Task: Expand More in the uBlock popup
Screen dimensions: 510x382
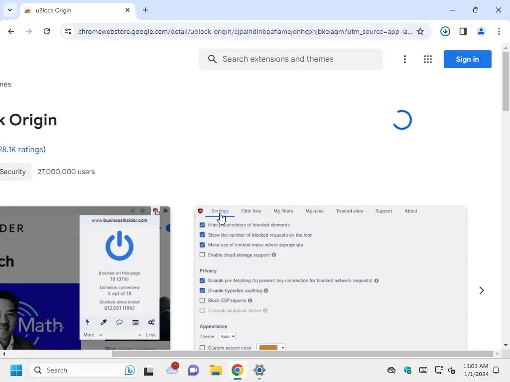Action: point(93,335)
